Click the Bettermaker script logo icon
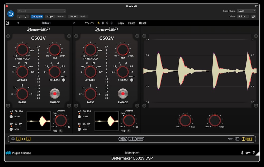The height and width of the screenshot is (167, 264). tap(8, 23)
